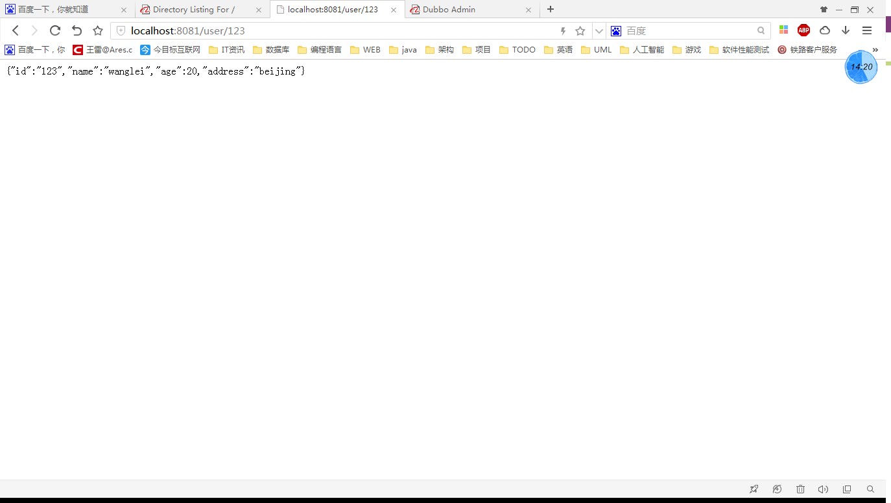Open the address bar dropdown arrow

[600, 30]
